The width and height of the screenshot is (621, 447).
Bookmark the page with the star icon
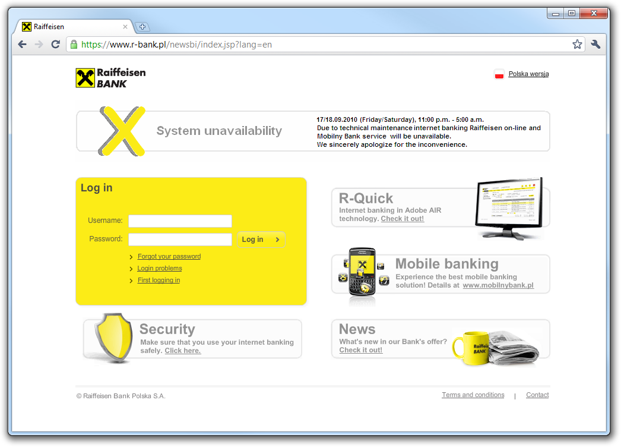(577, 45)
